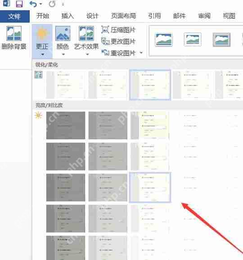Pick fourth faint preset in first brightness row

point(192,126)
